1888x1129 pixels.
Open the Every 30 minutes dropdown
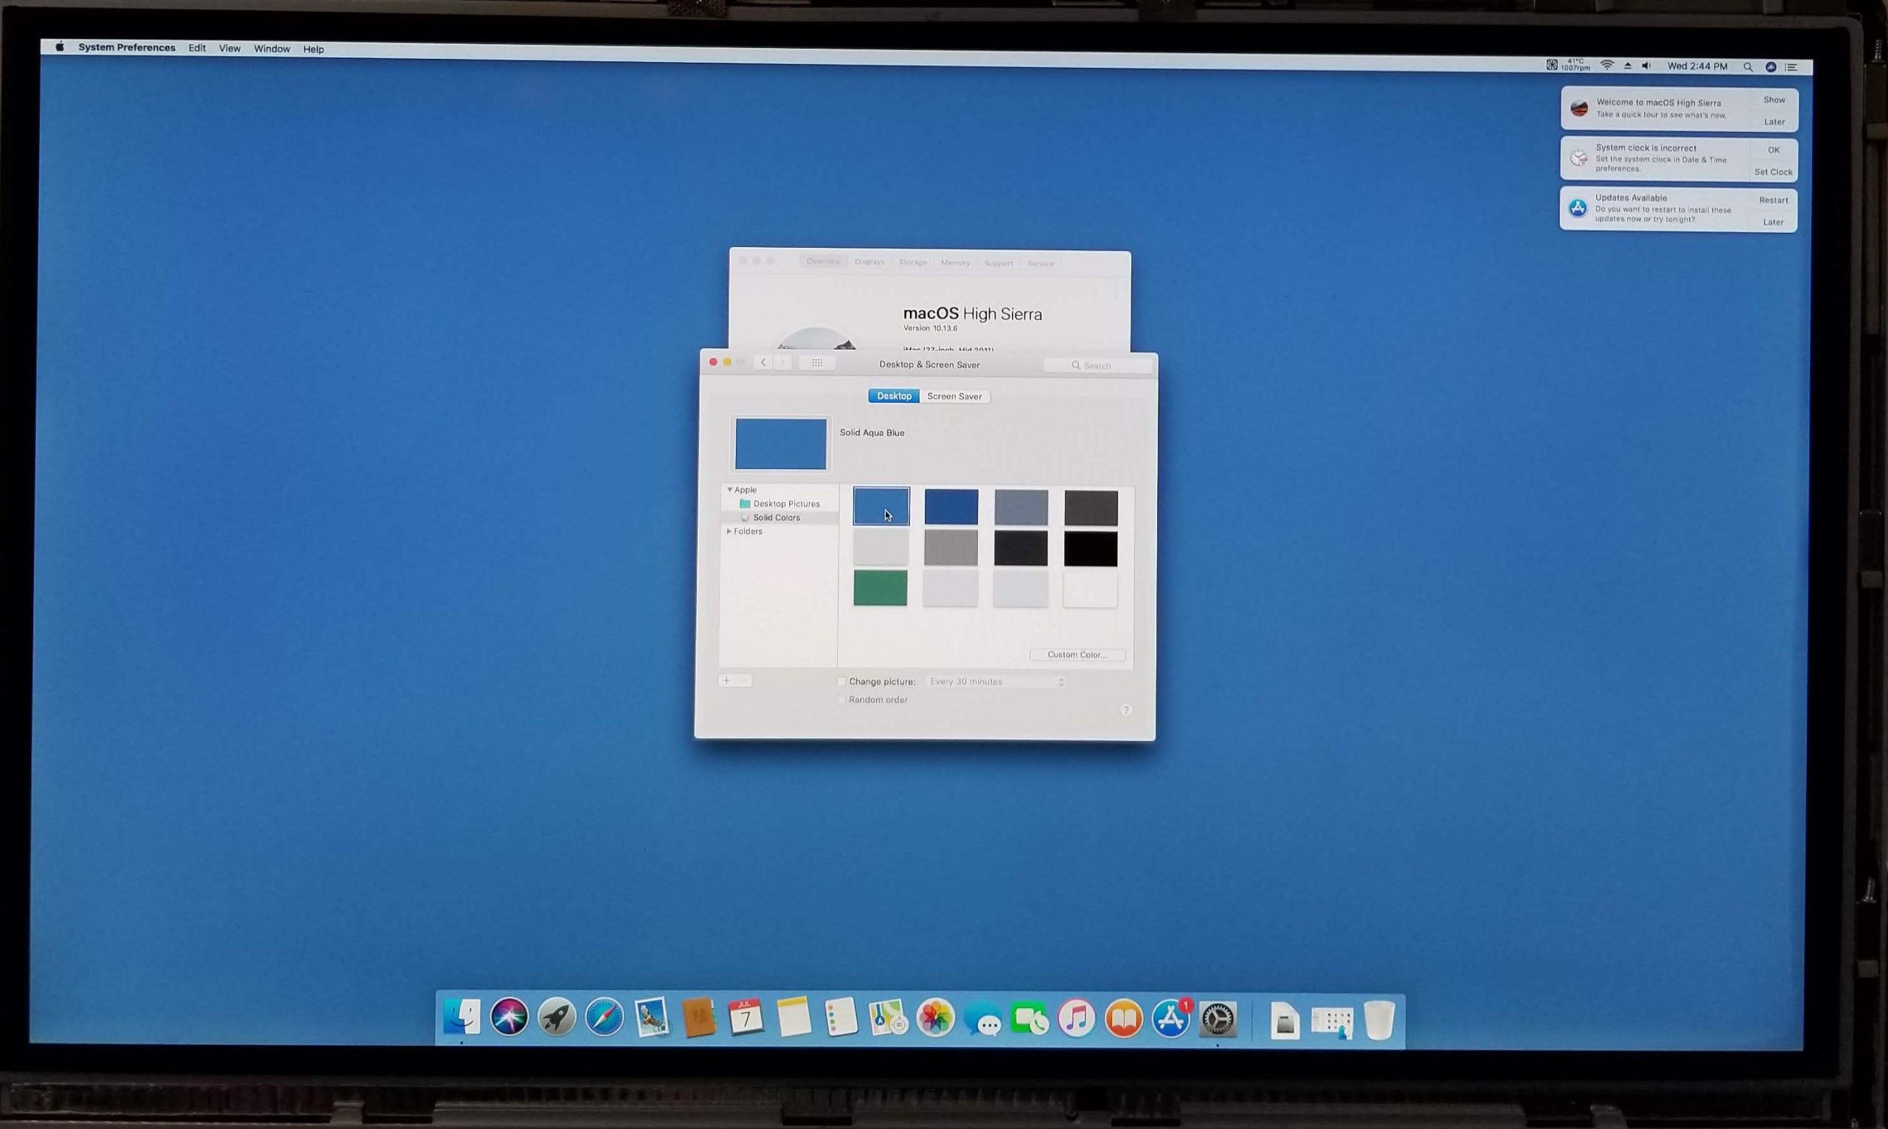click(x=996, y=681)
